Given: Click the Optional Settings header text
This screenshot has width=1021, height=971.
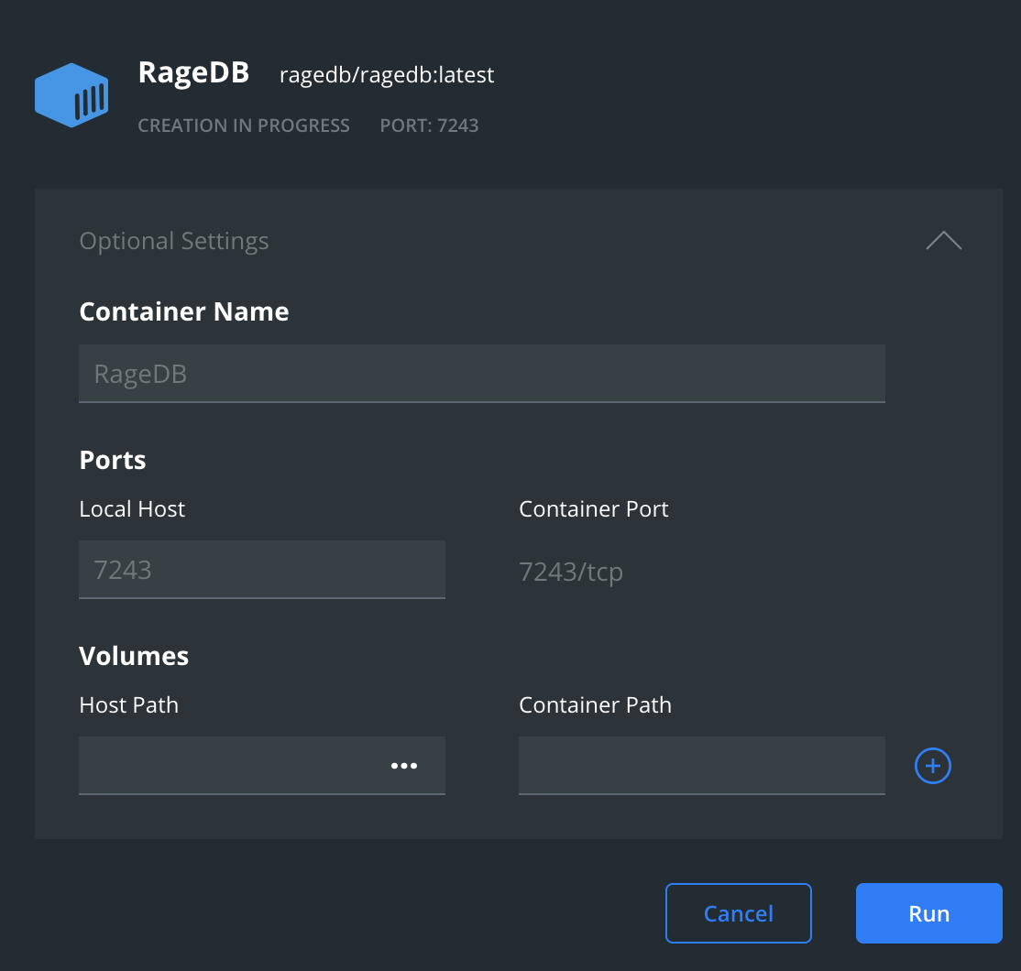Looking at the screenshot, I should coord(174,241).
